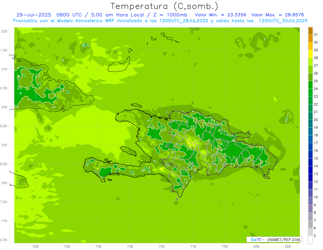Pick the legend swatch between 26 and 27
This screenshot has height=250, width=323.
click(x=310, y=70)
